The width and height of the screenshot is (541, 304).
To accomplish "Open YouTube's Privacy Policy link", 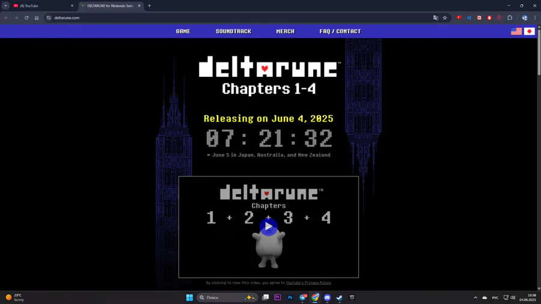I will tap(308, 282).
